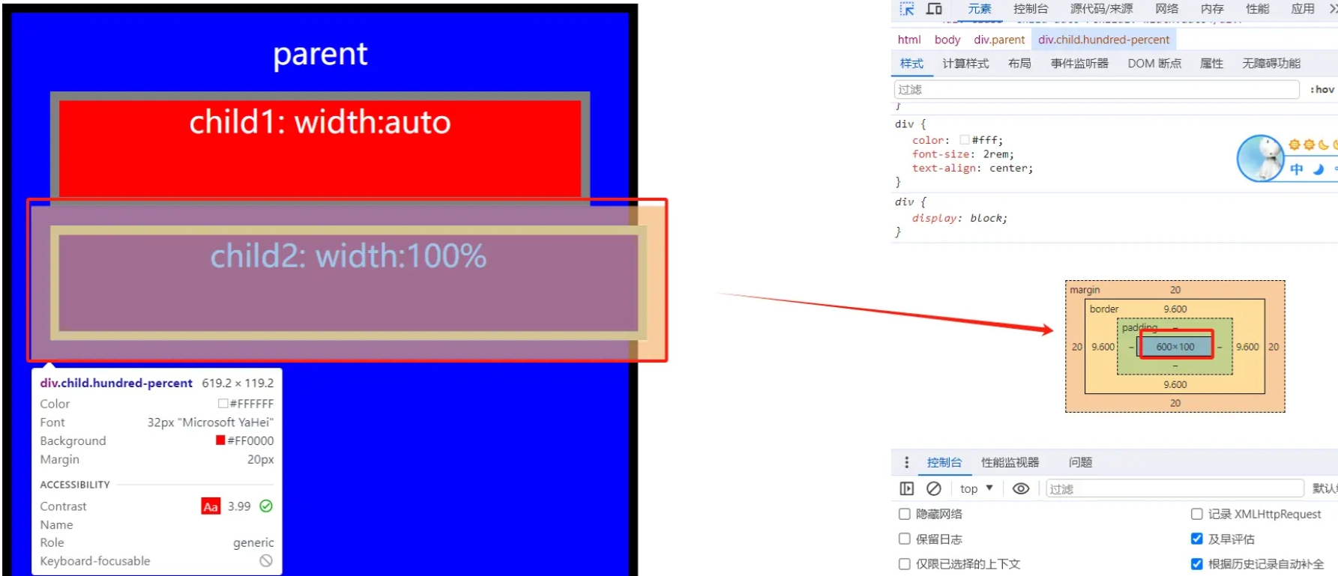Toggle the device toolbar icon
The height and width of the screenshot is (576, 1338).
pyautogui.click(x=934, y=9)
